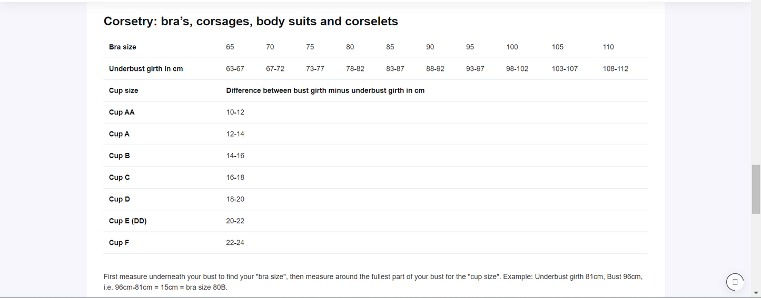Viewport: 761px width, 298px height.
Task: Click the round floating widget icon
Action: point(735,282)
